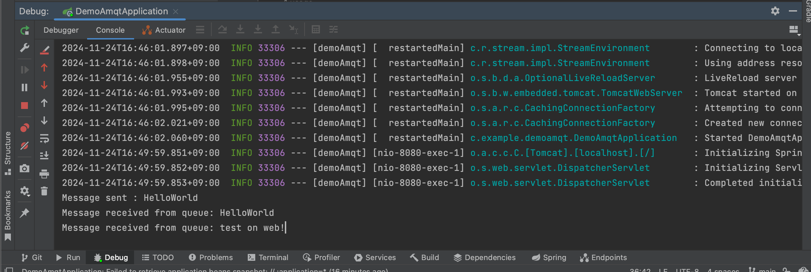The width and height of the screenshot is (811, 272).
Task: Click the 'Message sent : HelloWorld' console line
Action: [x=130, y=198]
